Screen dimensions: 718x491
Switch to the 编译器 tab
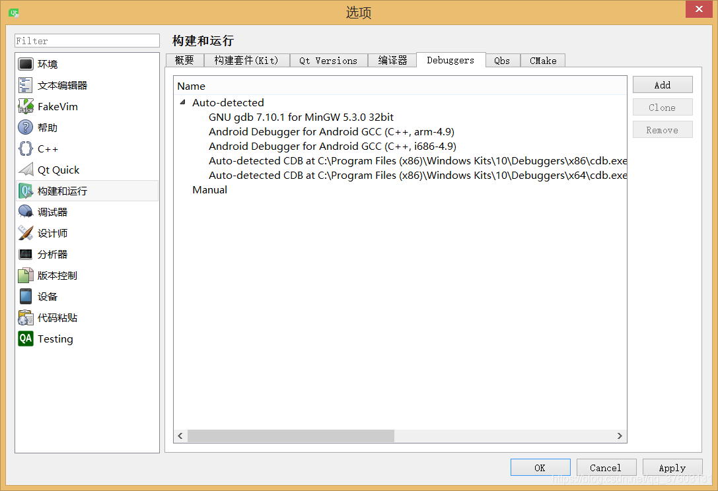(x=392, y=61)
